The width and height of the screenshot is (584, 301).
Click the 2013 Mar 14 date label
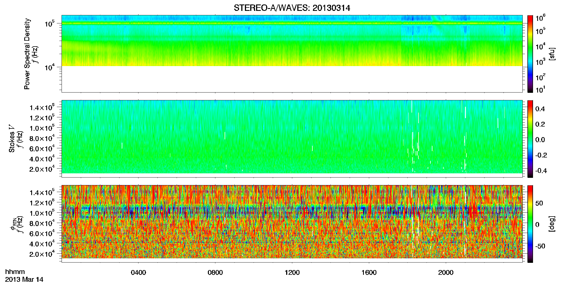tap(24, 280)
